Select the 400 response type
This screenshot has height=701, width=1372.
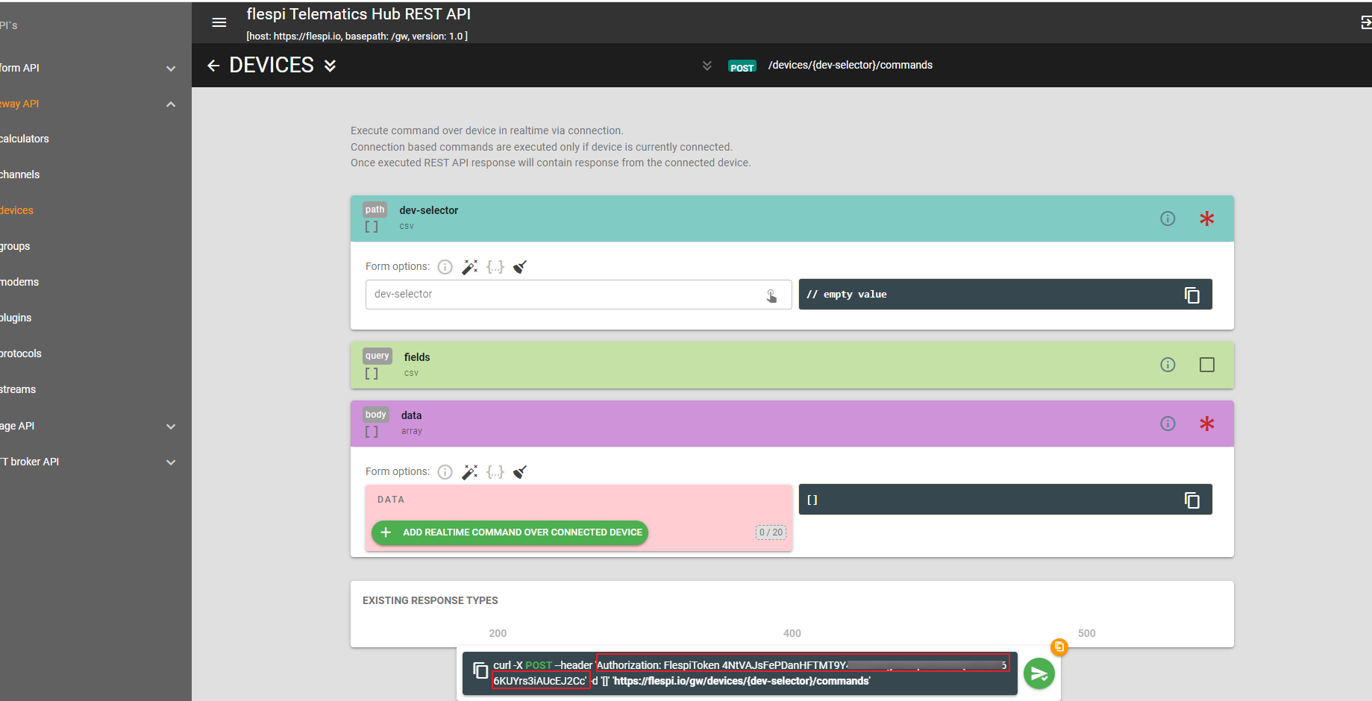[x=792, y=633]
